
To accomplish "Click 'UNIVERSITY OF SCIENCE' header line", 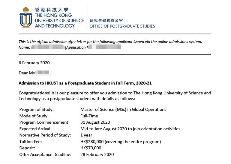I will 59,21.
